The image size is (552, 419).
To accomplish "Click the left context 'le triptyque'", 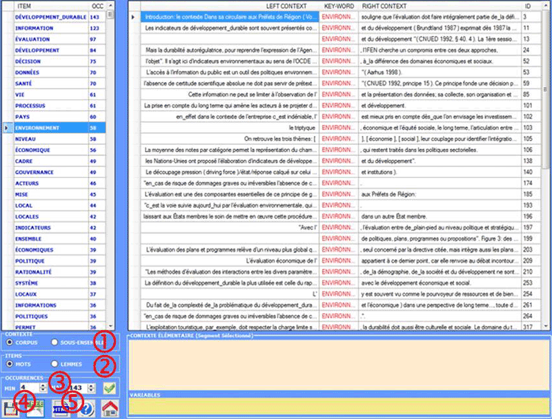I will click(302, 127).
